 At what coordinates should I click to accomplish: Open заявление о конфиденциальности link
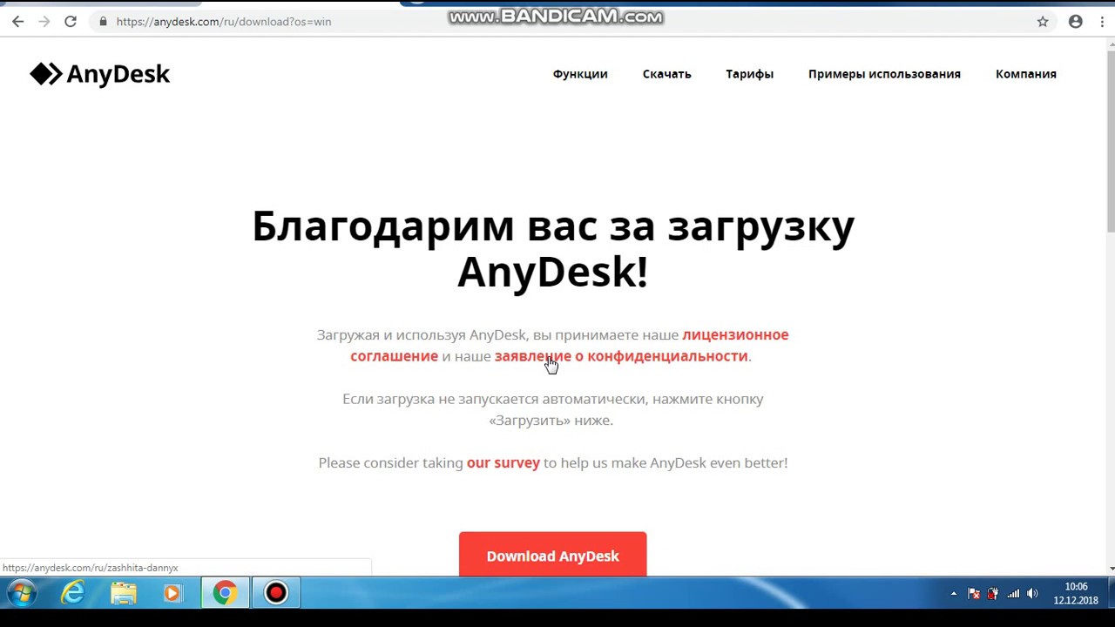tap(621, 356)
